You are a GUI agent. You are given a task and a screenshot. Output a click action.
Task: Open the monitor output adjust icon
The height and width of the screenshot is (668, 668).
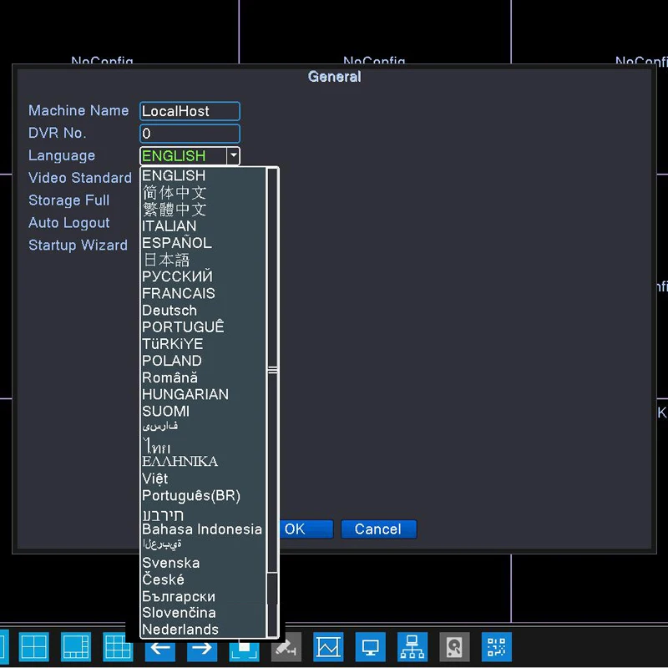(370, 646)
